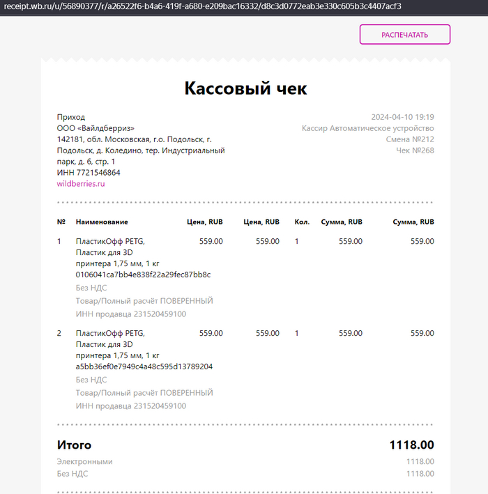Viewport: 488px width, 494px height.
Task: Click the Итого total 1118.00 amount
Action: coord(412,445)
